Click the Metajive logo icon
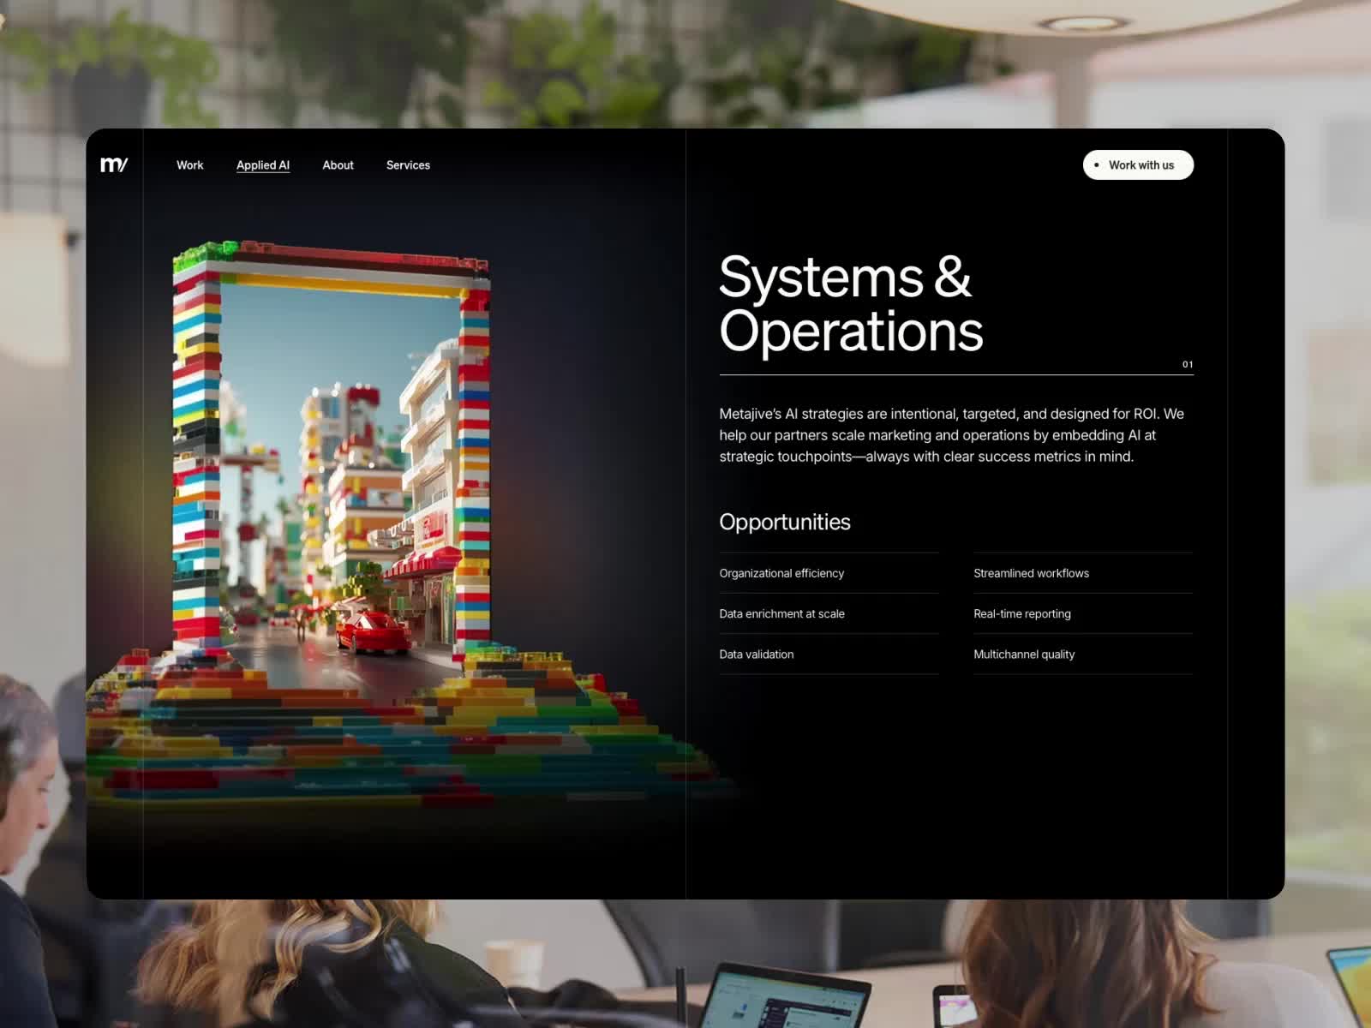Image resolution: width=1371 pixels, height=1028 pixels. pyautogui.click(x=114, y=164)
